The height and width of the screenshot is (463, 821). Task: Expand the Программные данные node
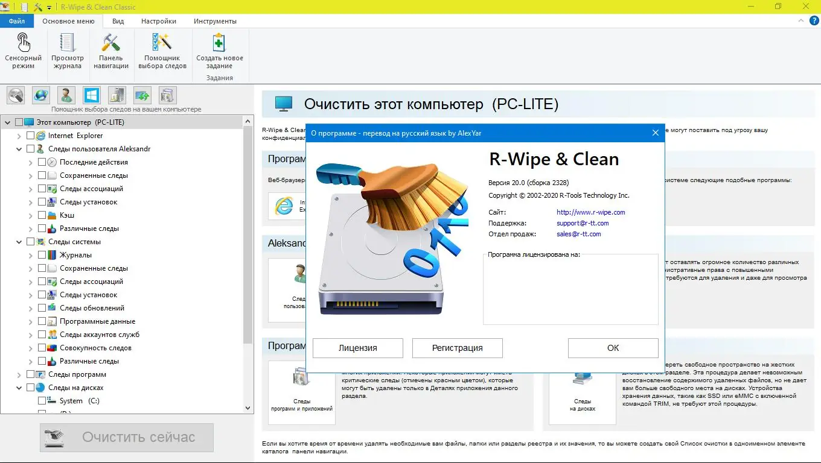pos(31,321)
